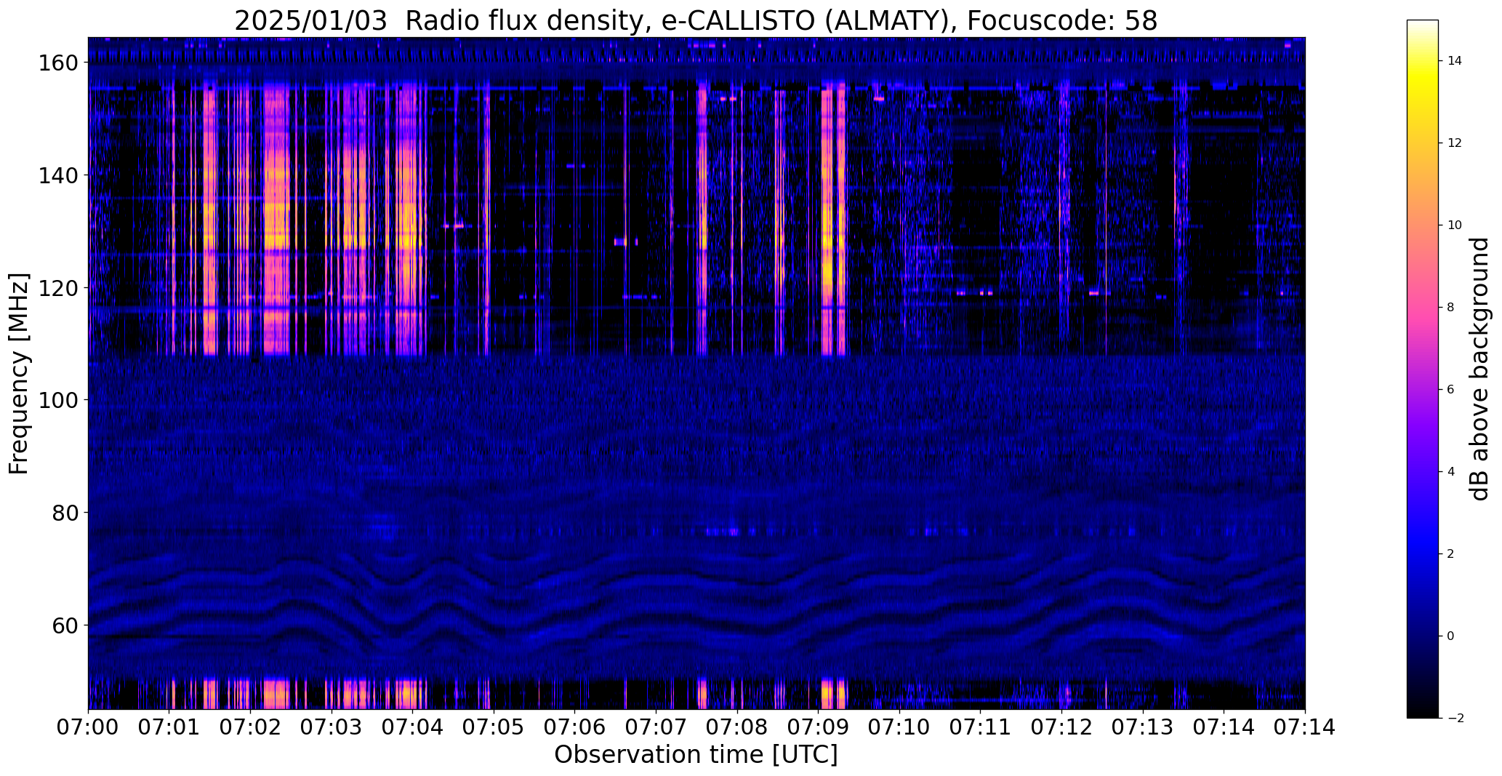Click the 07:10 time tick label
The width and height of the screenshot is (1502, 776).
(x=899, y=728)
